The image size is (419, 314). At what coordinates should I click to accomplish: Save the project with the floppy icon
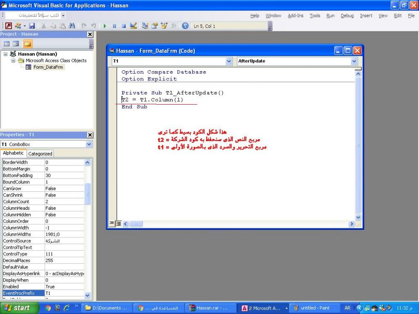(x=32, y=26)
